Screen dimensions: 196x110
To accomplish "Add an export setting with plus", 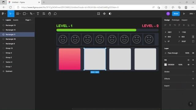I will [x=193, y=86].
